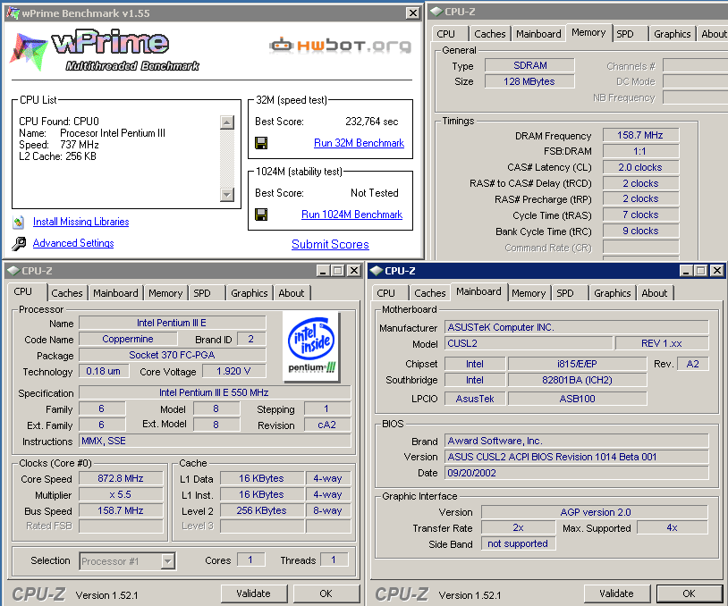
Task: Click the wrench icon beside Advanced Settings
Action: [x=19, y=244]
